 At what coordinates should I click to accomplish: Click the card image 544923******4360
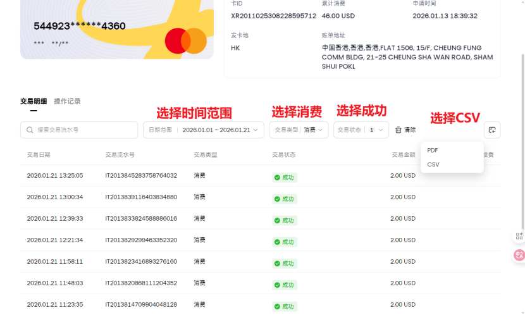tap(117, 30)
